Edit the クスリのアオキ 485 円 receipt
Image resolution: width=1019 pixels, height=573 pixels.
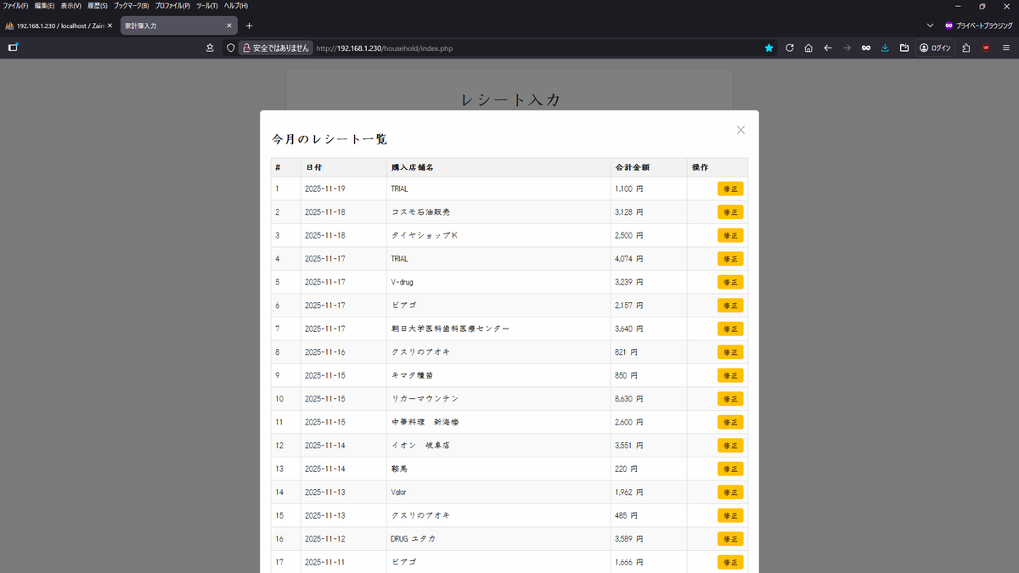pyautogui.click(x=730, y=515)
